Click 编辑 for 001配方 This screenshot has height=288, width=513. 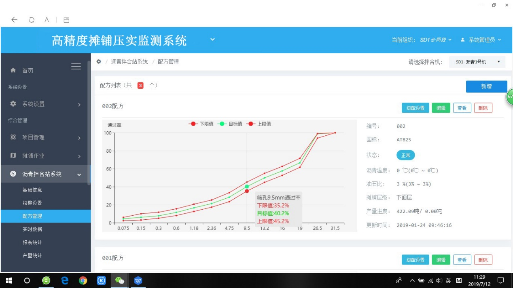(441, 260)
